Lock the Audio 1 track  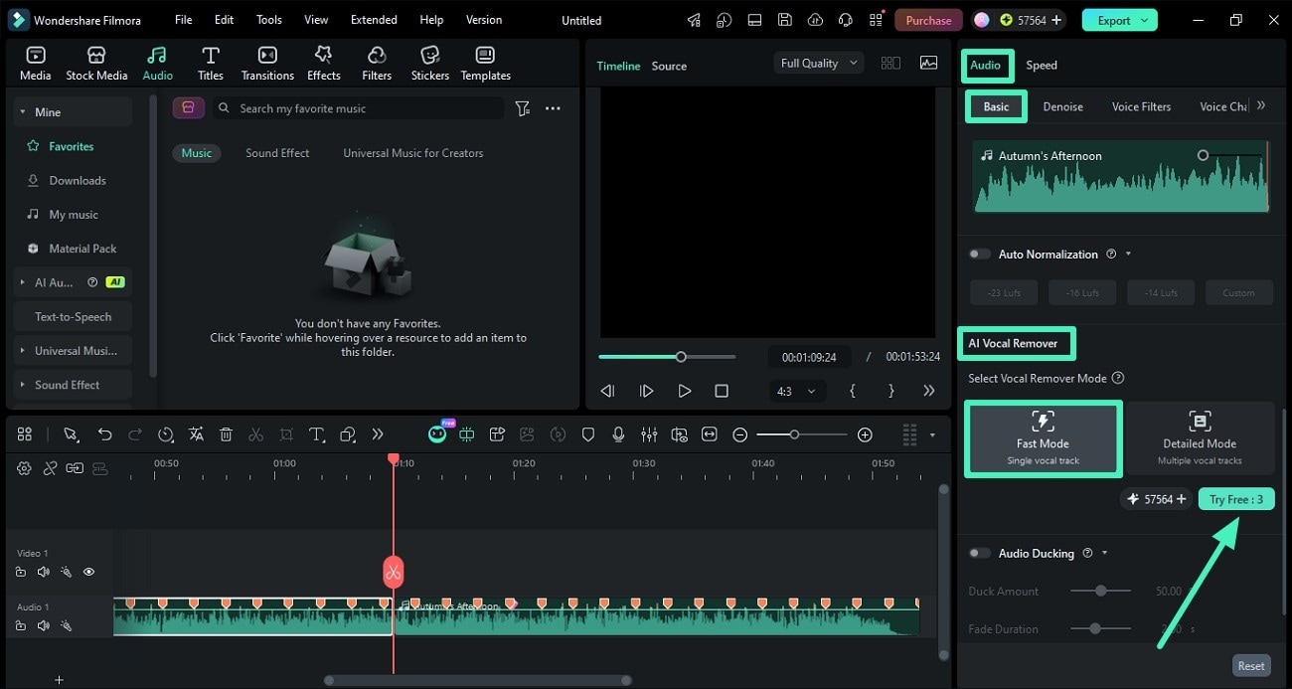[x=21, y=625]
